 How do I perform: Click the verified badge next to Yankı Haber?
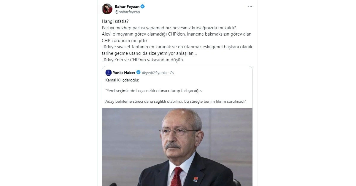coord(139,72)
